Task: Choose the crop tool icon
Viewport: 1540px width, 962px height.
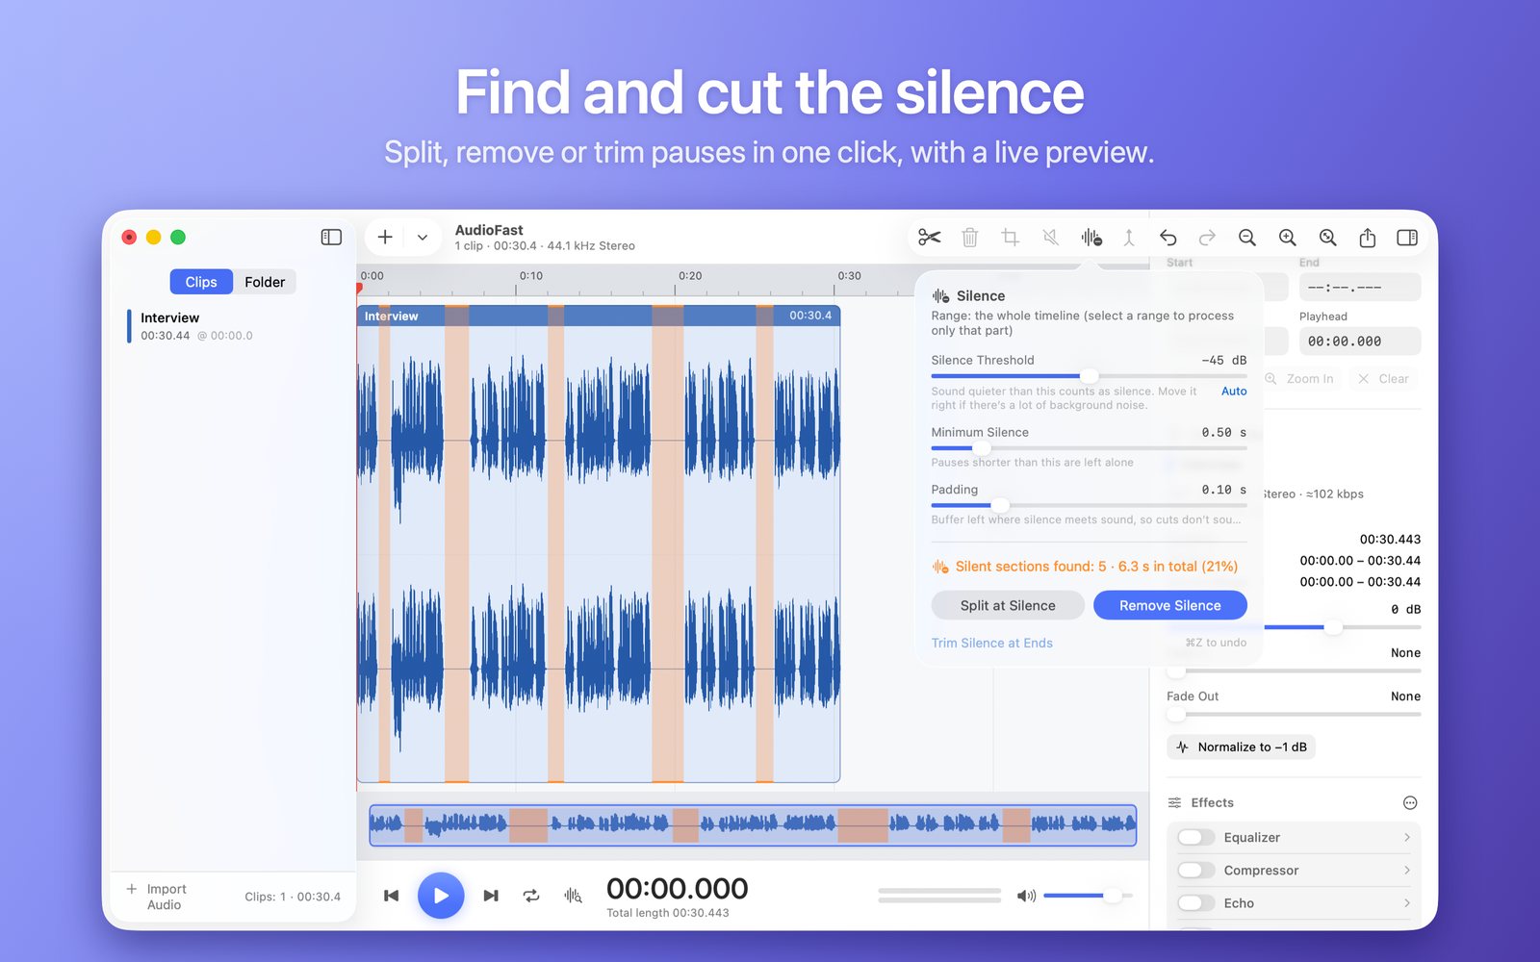Action: pos(1010,237)
